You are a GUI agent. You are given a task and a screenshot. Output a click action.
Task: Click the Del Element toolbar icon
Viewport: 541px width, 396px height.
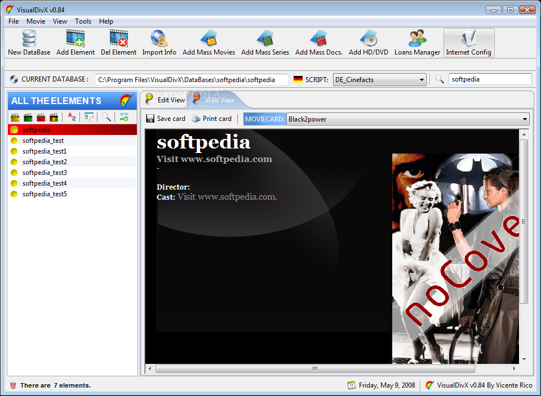(119, 38)
